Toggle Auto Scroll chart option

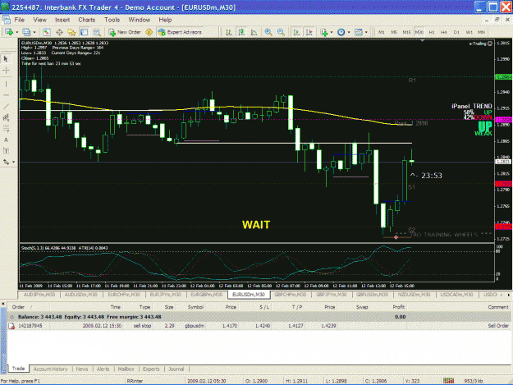click(297, 32)
